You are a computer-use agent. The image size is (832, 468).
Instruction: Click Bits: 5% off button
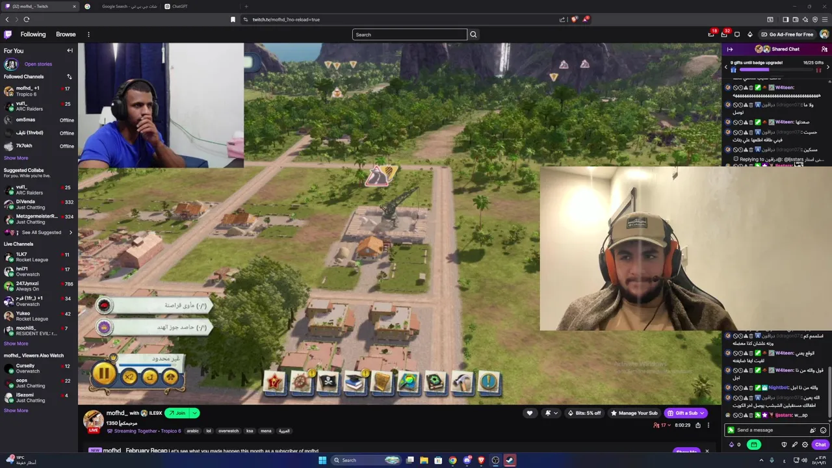(584, 413)
